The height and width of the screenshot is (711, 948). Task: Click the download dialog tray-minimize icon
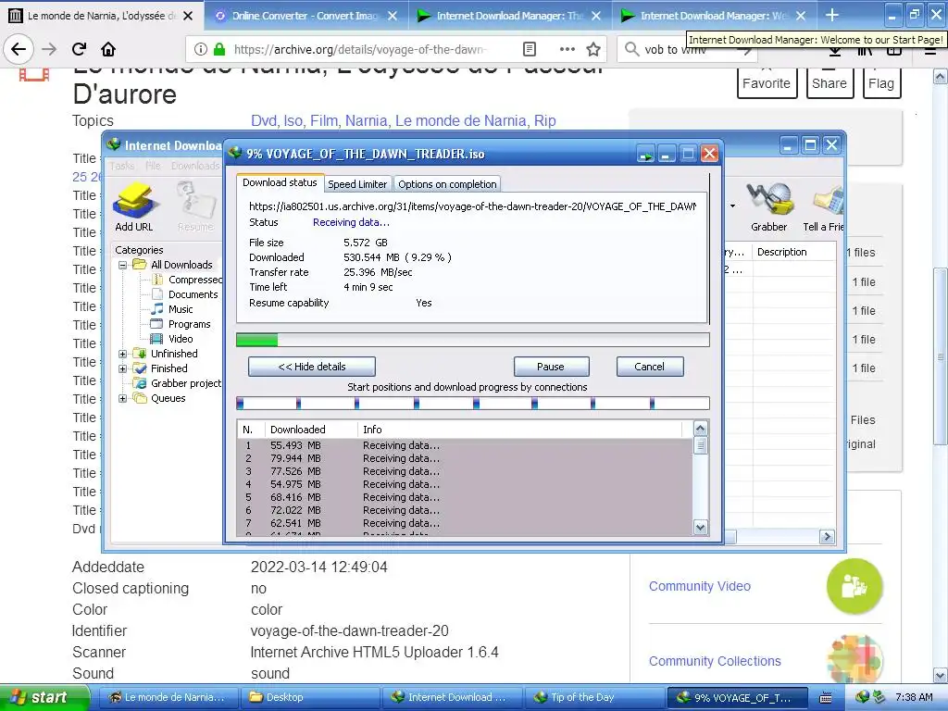click(x=645, y=155)
